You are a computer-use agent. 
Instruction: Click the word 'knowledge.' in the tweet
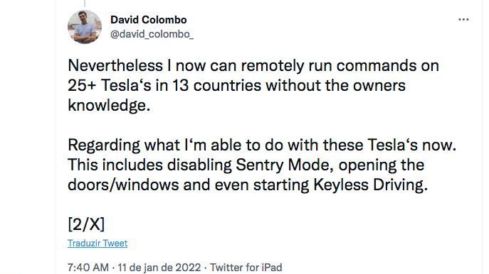(109, 106)
